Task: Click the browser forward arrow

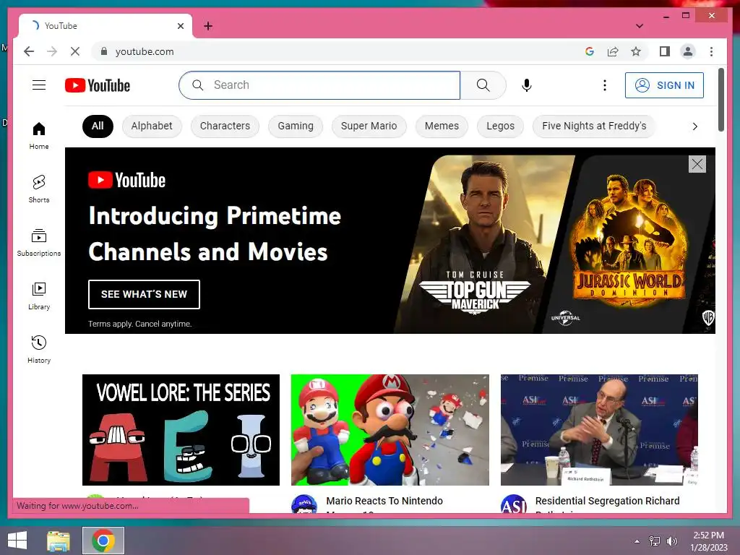Action: 52,51
